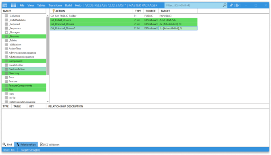Viewport: 271px width, 155px height.
Task: Select the _Streams table
Action: (x=24, y=36)
